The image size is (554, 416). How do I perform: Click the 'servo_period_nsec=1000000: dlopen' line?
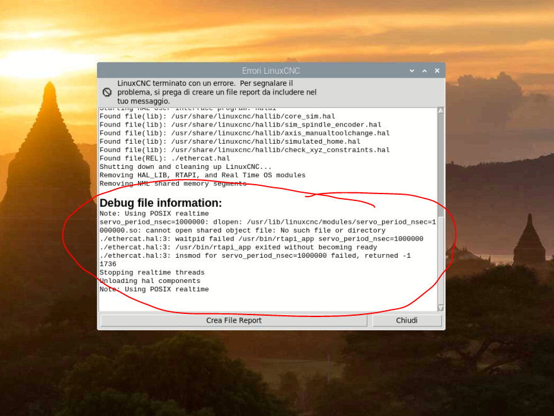(x=268, y=222)
